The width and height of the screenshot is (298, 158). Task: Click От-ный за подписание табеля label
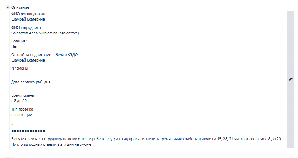(x=45, y=55)
